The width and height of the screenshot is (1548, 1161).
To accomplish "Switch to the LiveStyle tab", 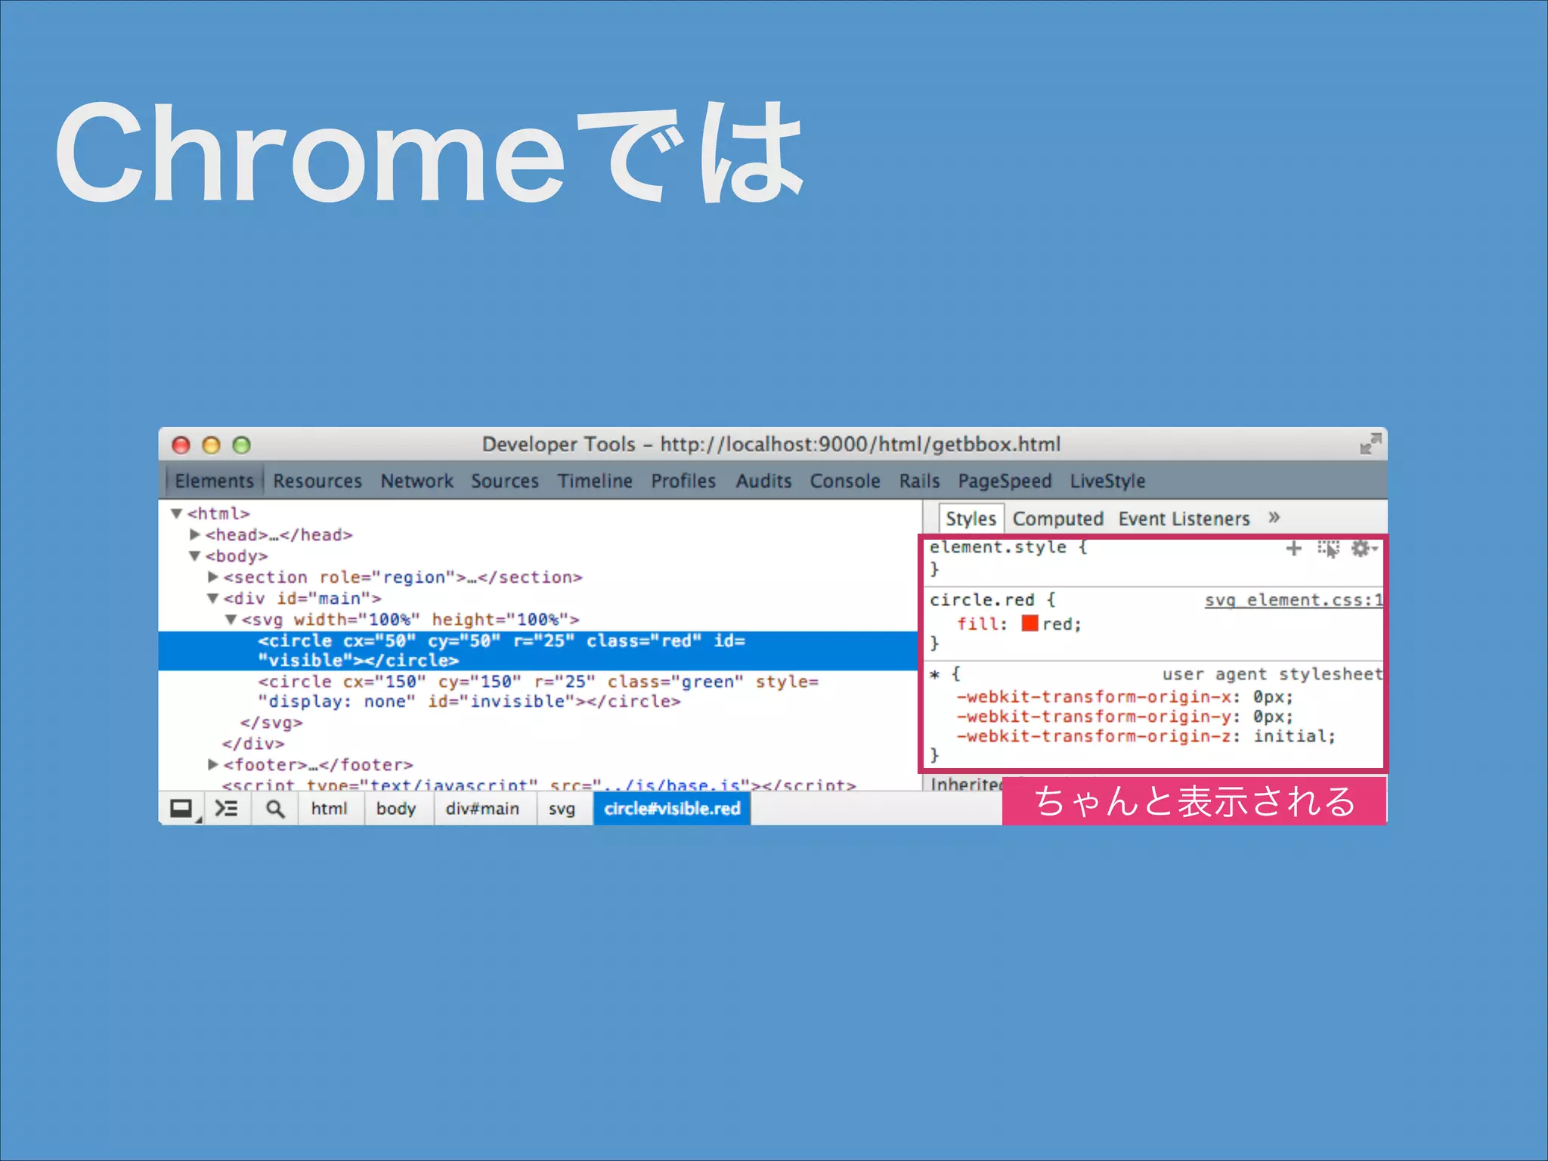I will [1107, 481].
